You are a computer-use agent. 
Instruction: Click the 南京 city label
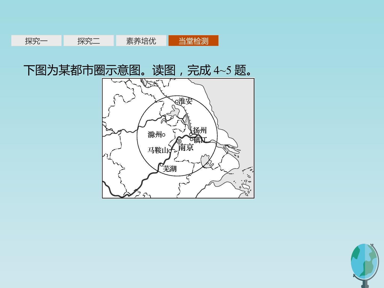pos(186,147)
